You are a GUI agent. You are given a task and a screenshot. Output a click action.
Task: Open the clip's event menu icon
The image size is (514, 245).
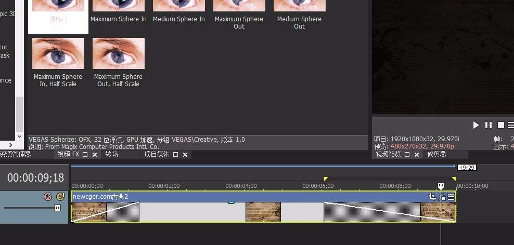(x=452, y=197)
